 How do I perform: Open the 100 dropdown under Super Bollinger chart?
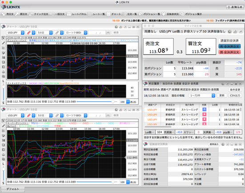click(125, 182)
